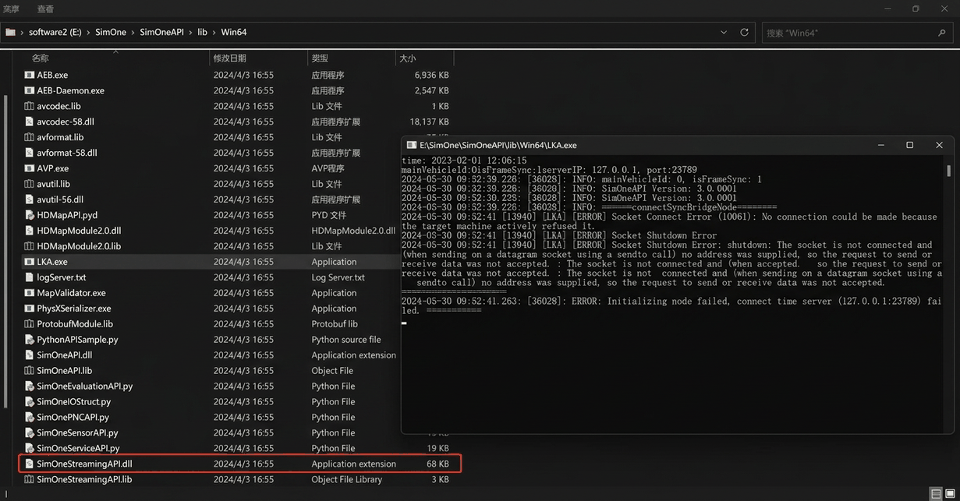Go to the SimOne breadcrumb folder
The image size is (960, 501).
pos(111,33)
